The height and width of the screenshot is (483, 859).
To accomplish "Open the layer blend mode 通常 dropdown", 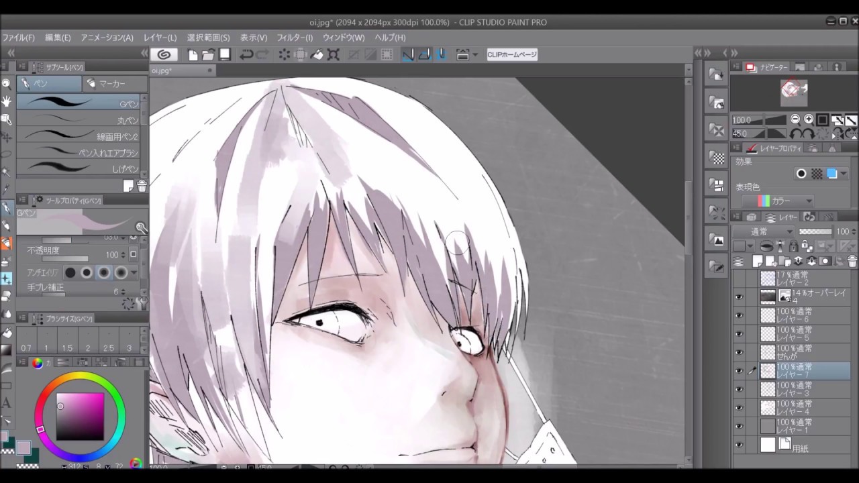I will [x=763, y=231].
